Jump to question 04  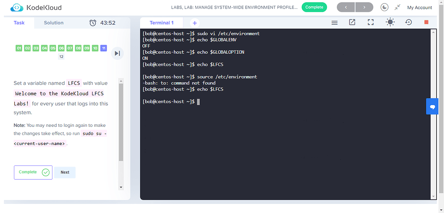click(44, 48)
